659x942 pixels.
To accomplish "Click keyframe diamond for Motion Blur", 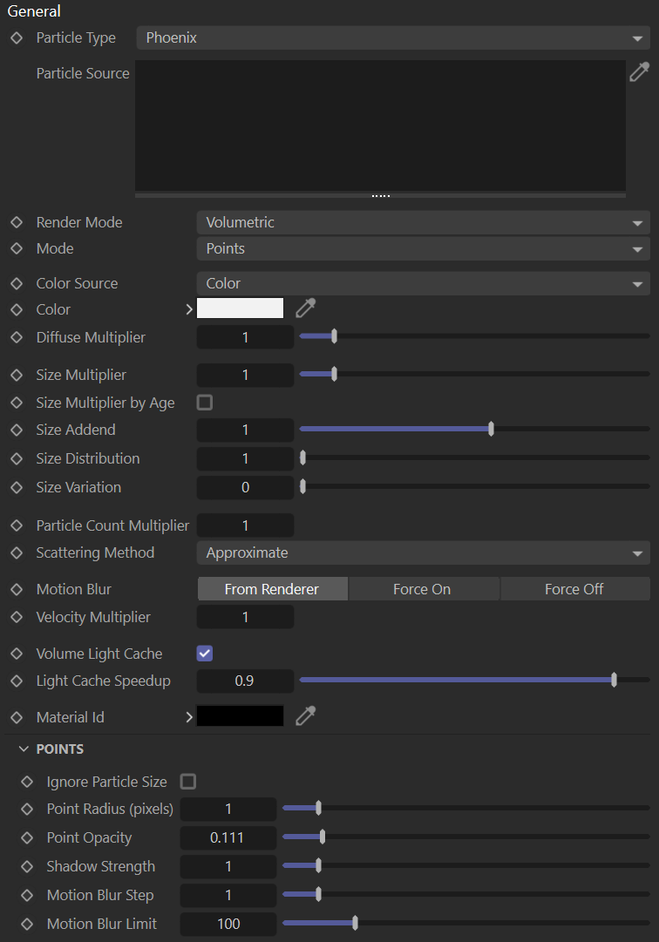I will point(17,589).
